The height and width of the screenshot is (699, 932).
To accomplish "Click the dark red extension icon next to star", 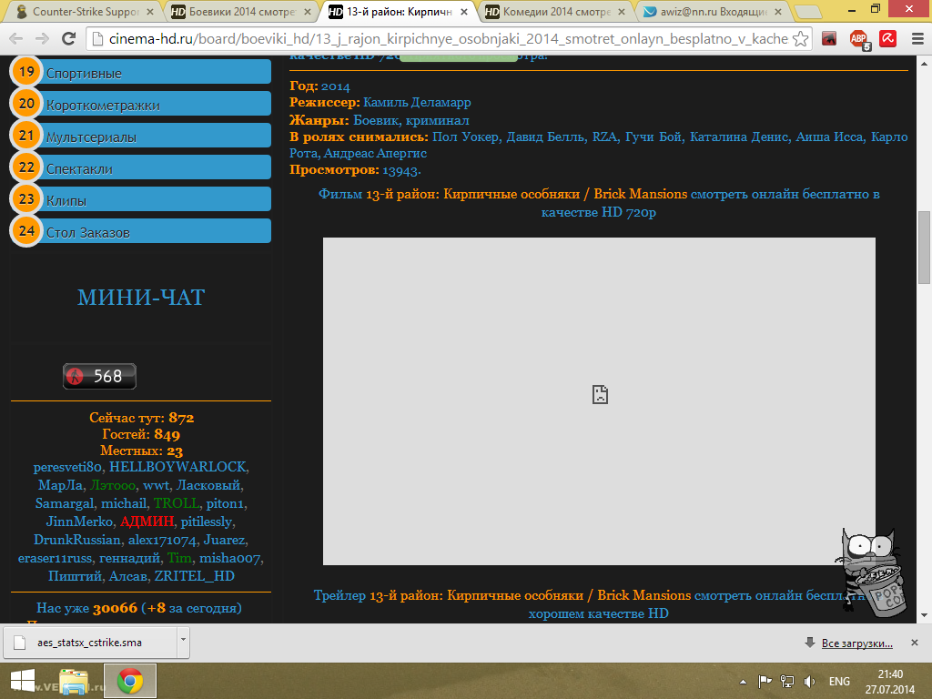I will pyautogui.click(x=829, y=39).
